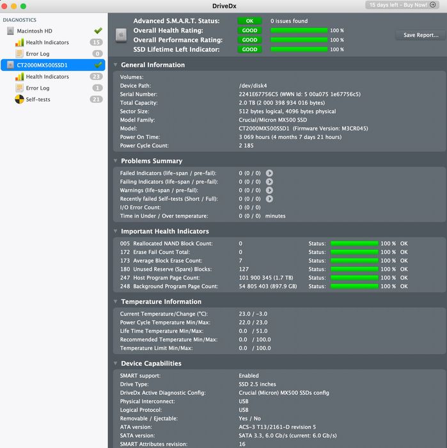
Task: Click badge count 21 next to Self-tests
Action: (96, 99)
